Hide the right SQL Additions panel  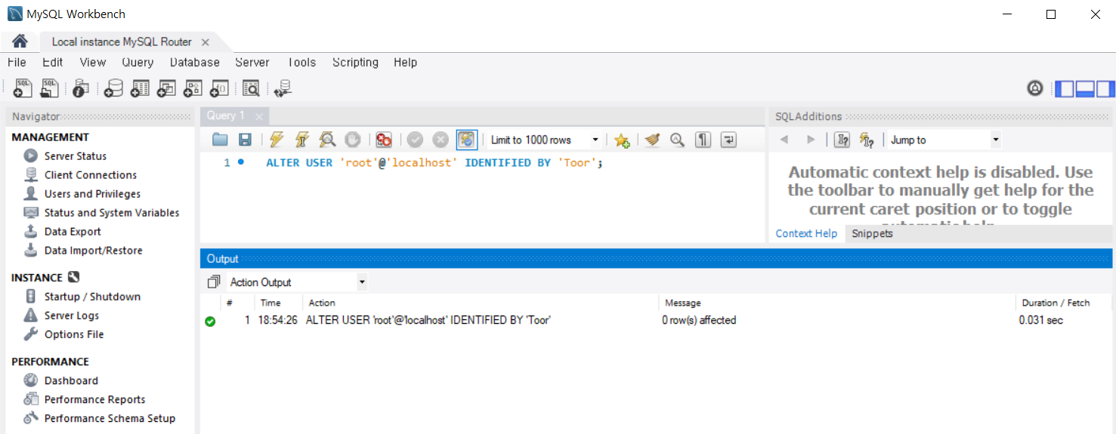click(1105, 88)
